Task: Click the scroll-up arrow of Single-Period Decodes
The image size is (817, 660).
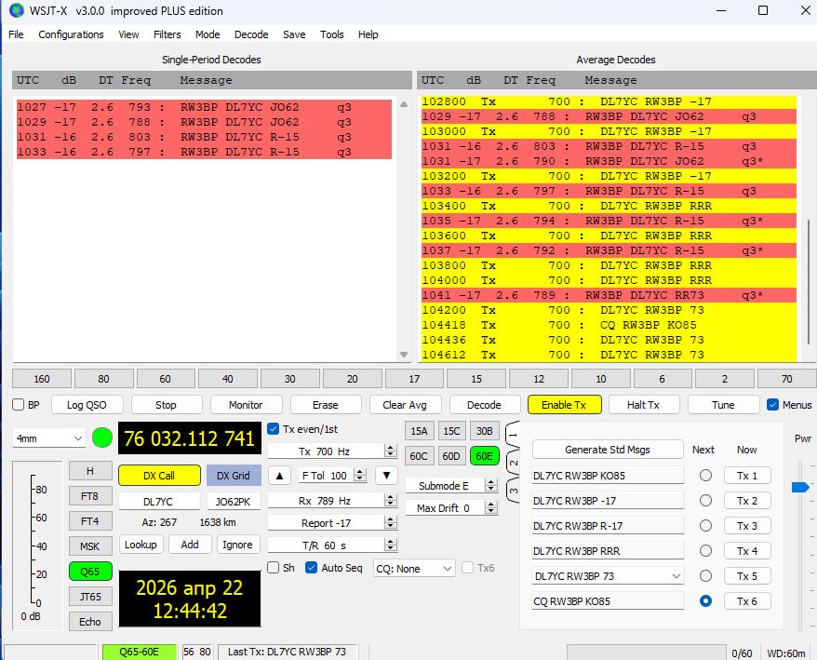Action: pos(404,104)
